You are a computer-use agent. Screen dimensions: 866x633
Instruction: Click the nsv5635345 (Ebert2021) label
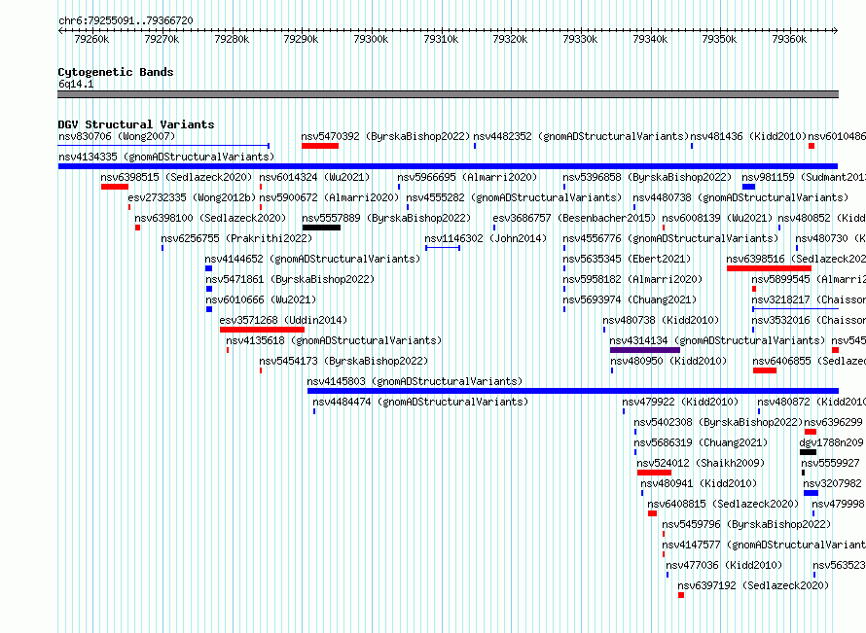627,259
